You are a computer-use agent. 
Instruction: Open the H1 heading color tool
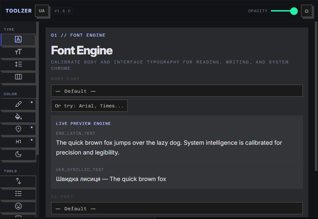tap(18, 142)
